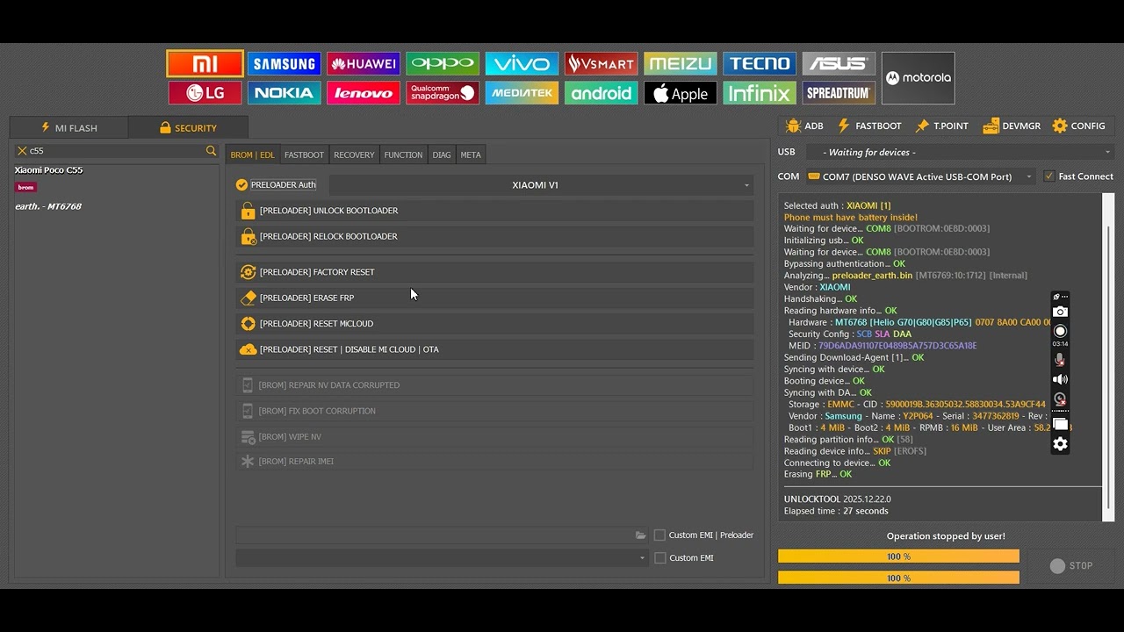Select the Meizu brand logo
This screenshot has height=632, width=1124.
point(681,63)
